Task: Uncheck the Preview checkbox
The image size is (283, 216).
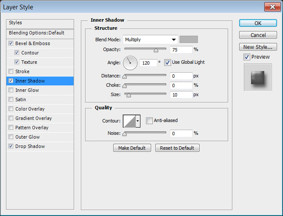Action: (x=246, y=57)
